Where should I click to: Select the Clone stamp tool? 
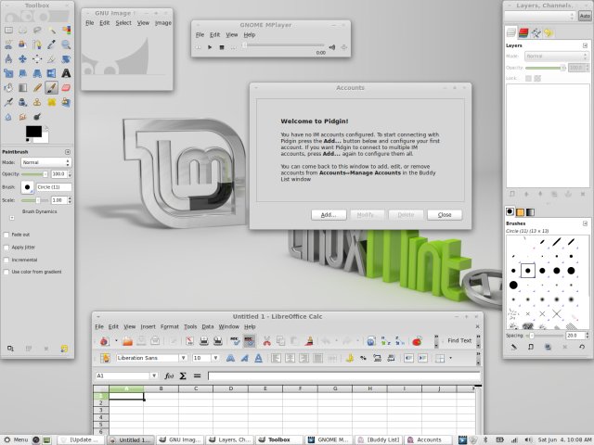(37, 102)
